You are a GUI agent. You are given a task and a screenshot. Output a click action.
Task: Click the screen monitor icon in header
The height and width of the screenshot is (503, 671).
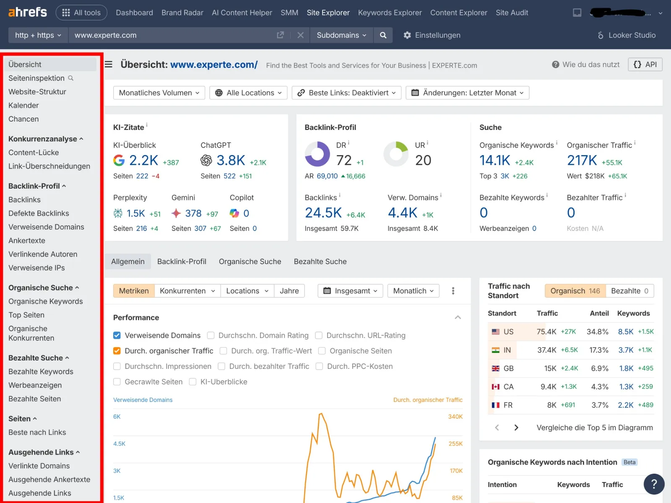pos(577,13)
